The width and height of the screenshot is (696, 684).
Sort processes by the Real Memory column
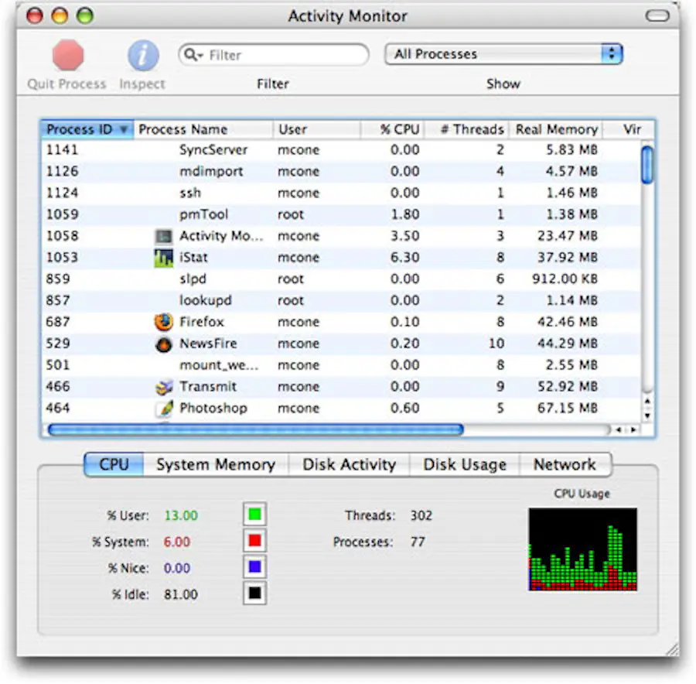tap(556, 129)
